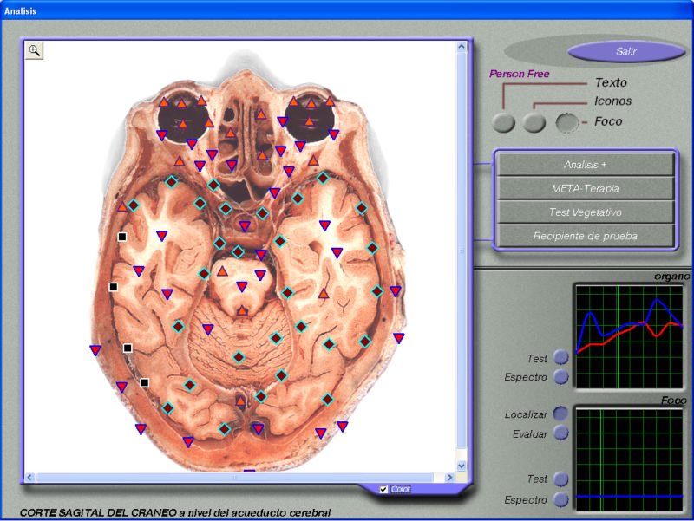
Task: Click the magnifier zoom icon above the brain image
Action: tap(35, 51)
